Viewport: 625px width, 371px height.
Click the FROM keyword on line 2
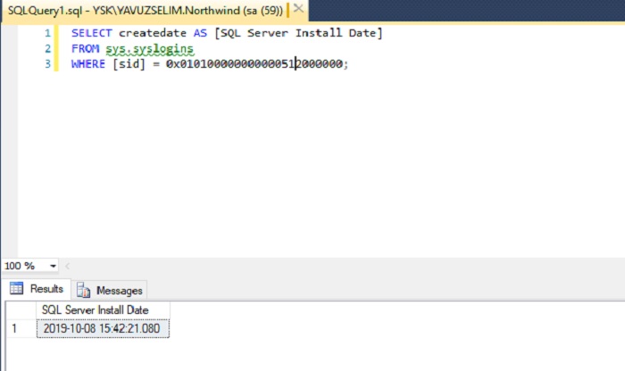pyautogui.click(x=85, y=48)
